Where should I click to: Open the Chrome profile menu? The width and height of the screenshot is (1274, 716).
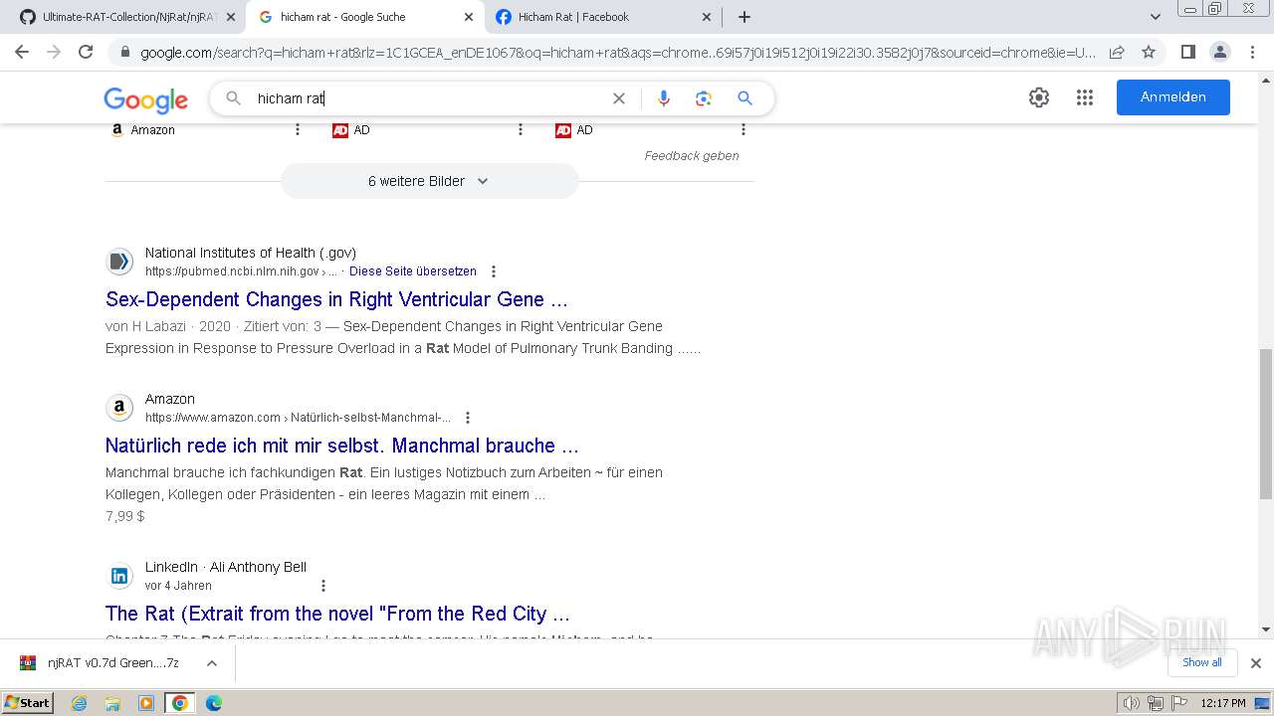click(1219, 52)
